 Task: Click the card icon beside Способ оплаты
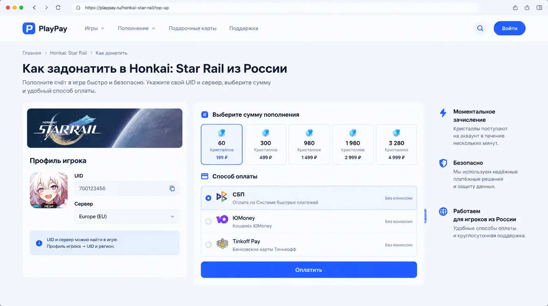point(205,177)
